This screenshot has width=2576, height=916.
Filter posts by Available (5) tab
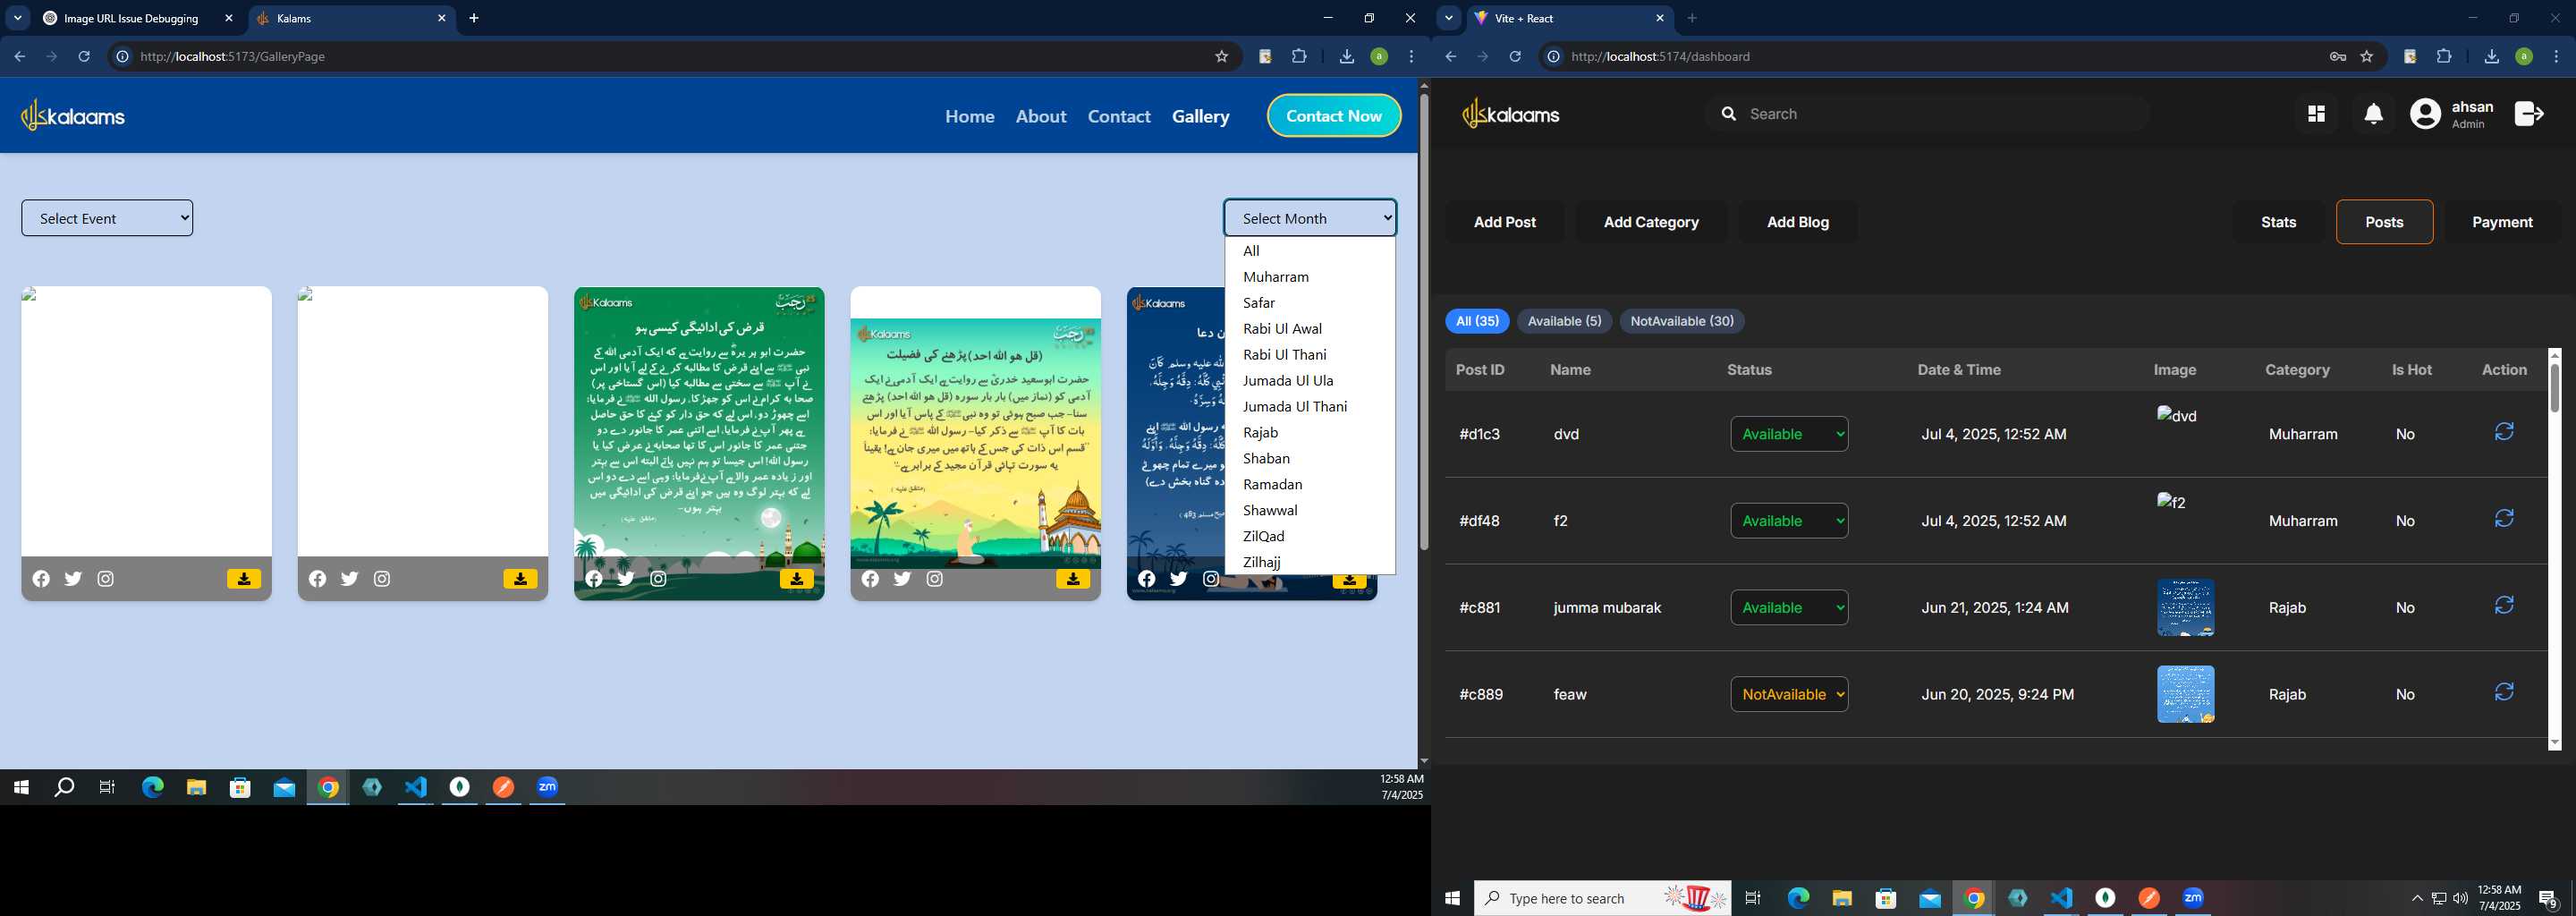click(1564, 321)
